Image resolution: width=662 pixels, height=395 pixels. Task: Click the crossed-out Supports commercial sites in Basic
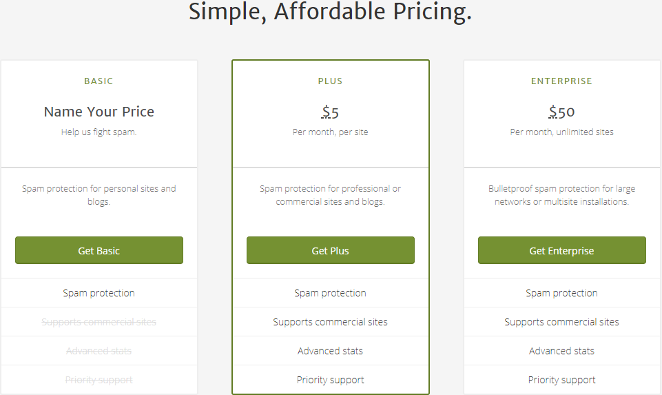point(99,322)
